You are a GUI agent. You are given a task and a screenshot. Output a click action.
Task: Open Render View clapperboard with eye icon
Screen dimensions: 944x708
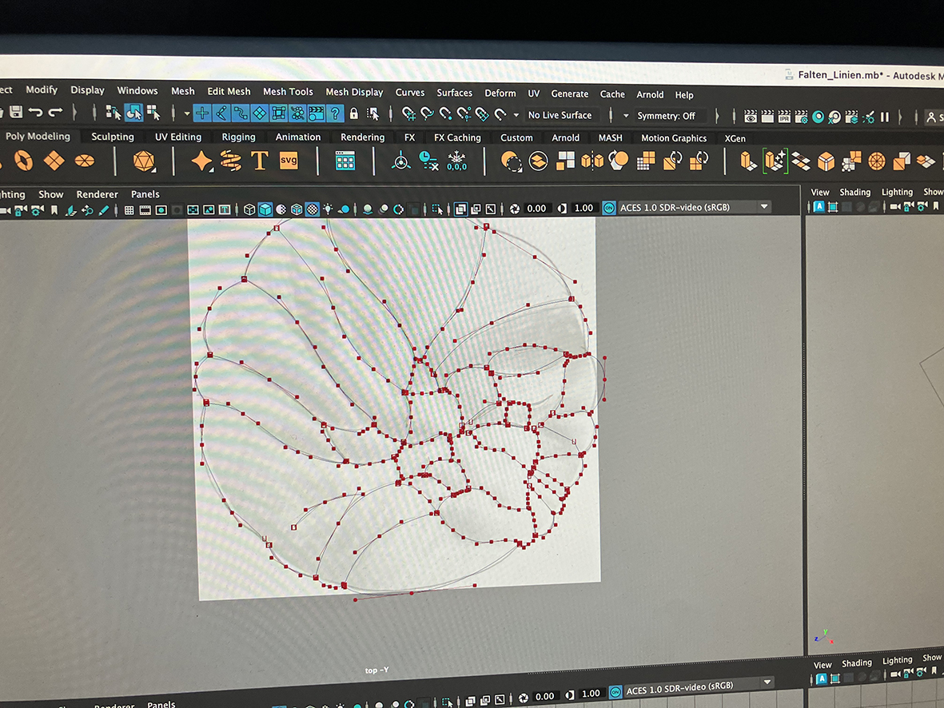point(750,116)
